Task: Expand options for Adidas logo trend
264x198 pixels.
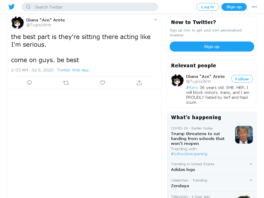Action: coord(251,164)
